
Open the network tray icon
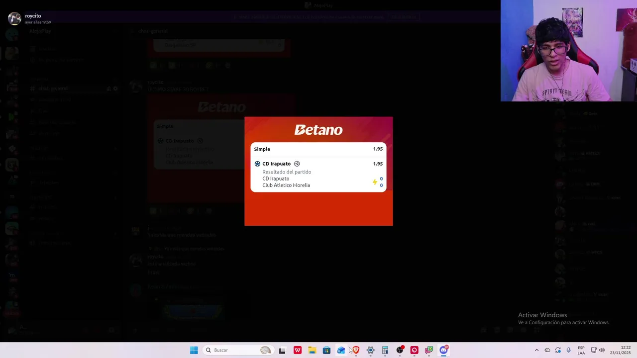coord(593,350)
